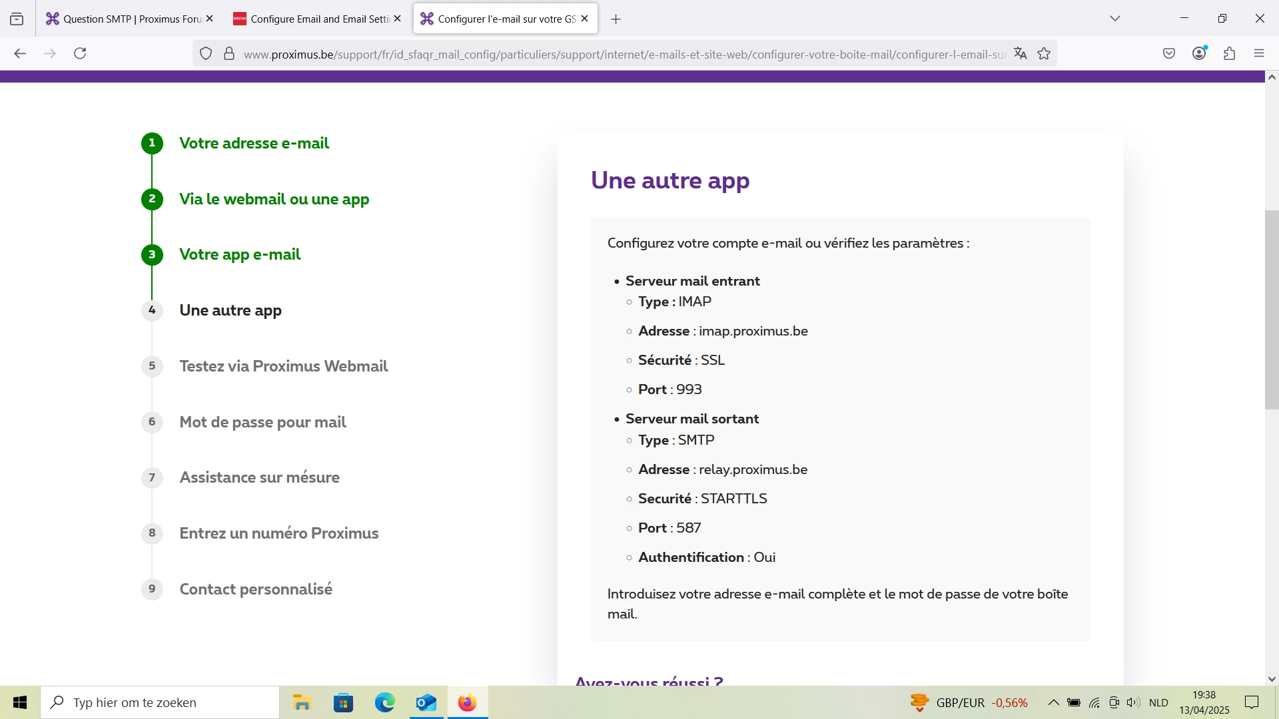Open the Save to Pocket icon
Image resolution: width=1279 pixels, height=719 pixels.
pyautogui.click(x=1169, y=54)
